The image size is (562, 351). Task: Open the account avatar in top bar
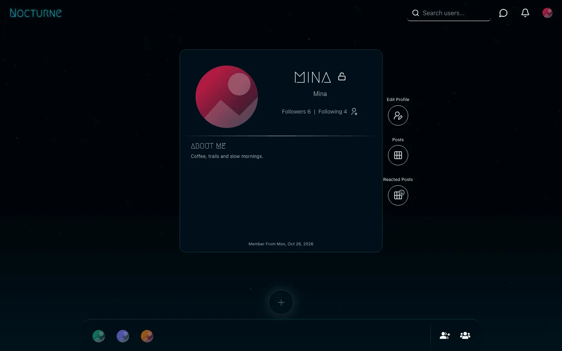click(548, 13)
